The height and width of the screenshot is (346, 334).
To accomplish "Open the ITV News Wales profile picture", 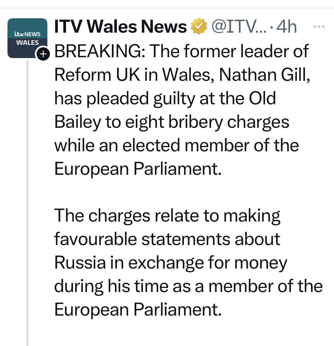I will 27,38.
